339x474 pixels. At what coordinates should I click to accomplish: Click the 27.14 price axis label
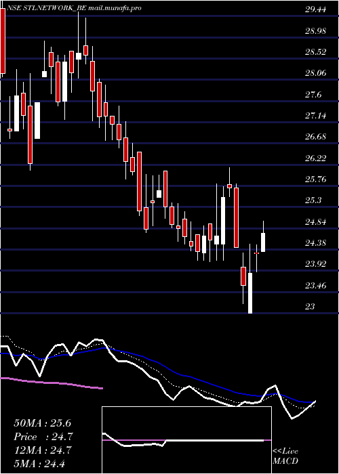click(x=315, y=116)
